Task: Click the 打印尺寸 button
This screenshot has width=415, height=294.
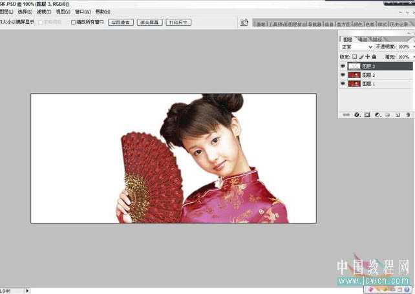Action: click(x=178, y=22)
